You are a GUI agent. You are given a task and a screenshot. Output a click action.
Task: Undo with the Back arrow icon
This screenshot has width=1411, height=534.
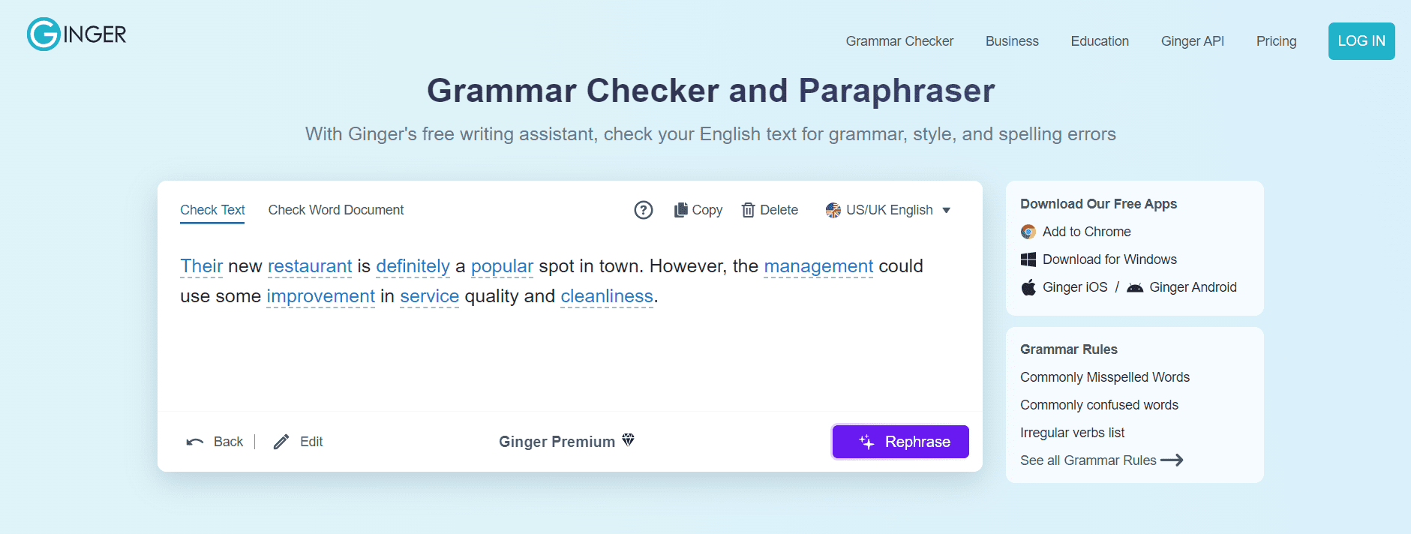click(x=194, y=441)
